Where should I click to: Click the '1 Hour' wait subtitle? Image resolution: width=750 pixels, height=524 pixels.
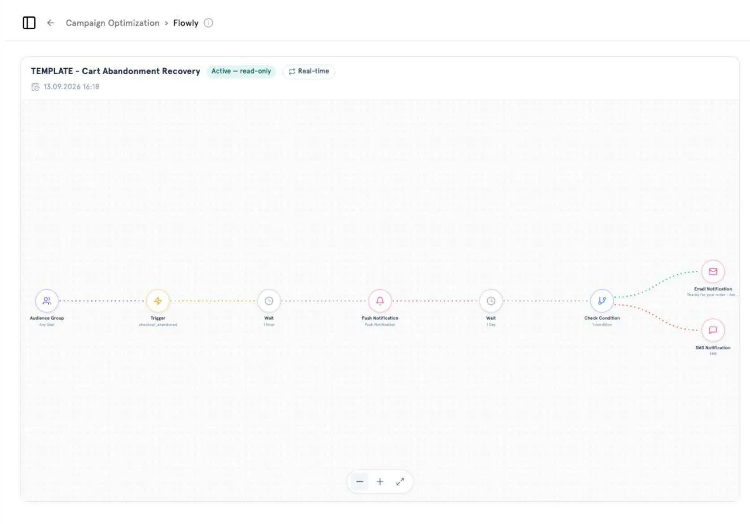click(x=269, y=325)
